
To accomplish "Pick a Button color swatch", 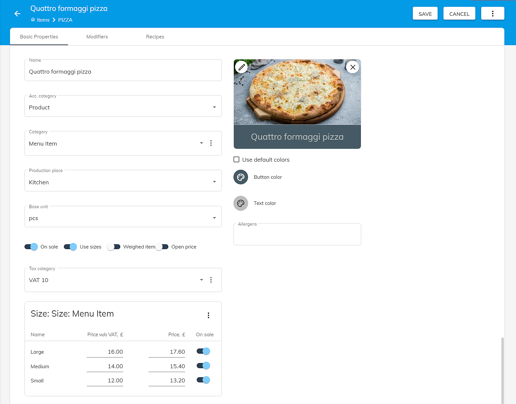I will pyautogui.click(x=241, y=177).
